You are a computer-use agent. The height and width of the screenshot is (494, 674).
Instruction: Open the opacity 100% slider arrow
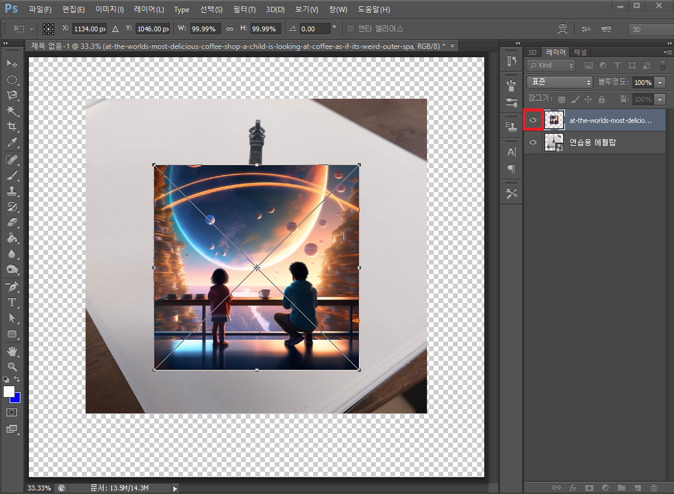click(660, 83)
